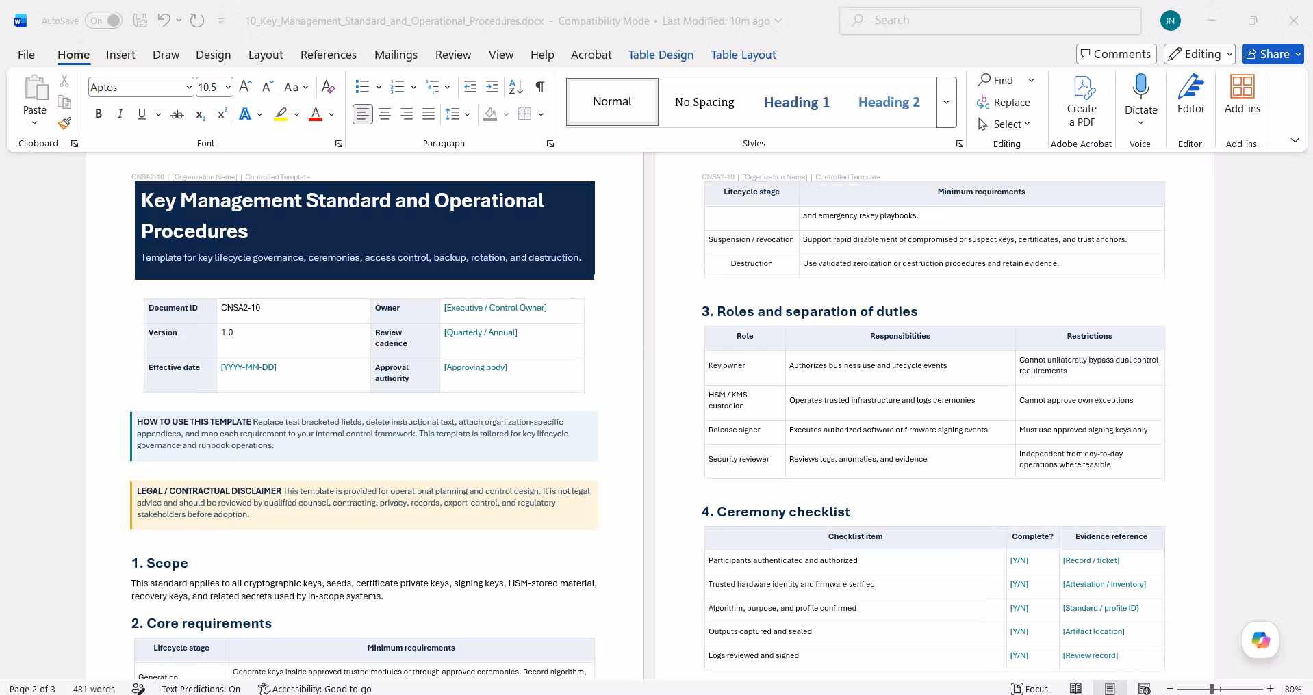Clear all formatting from the selection

pyautogui.click(x=329, y=87)
